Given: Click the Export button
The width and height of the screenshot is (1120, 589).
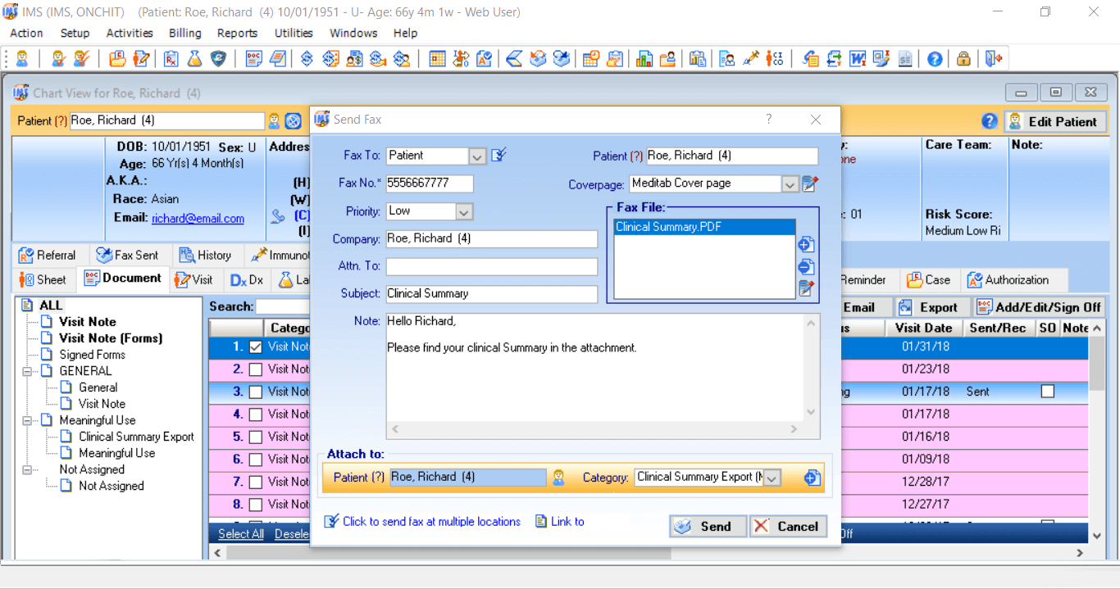Looking at the screenshot, I should (930, 307).
